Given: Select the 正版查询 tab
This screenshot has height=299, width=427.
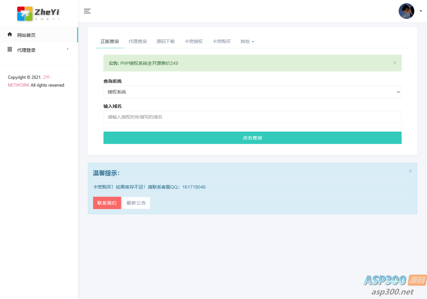Looking at the screenshot, I should pyautogui.click(x=109, y=41).
